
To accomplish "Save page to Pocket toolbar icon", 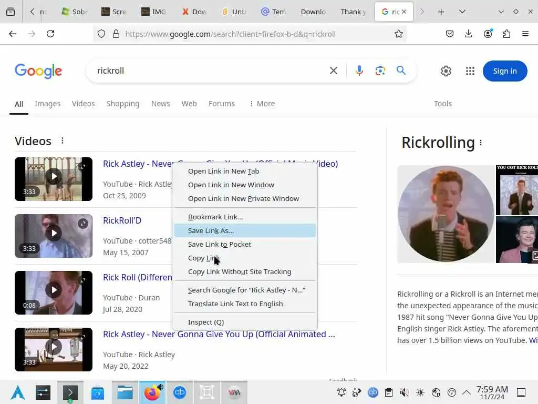I will coord(450,34).
